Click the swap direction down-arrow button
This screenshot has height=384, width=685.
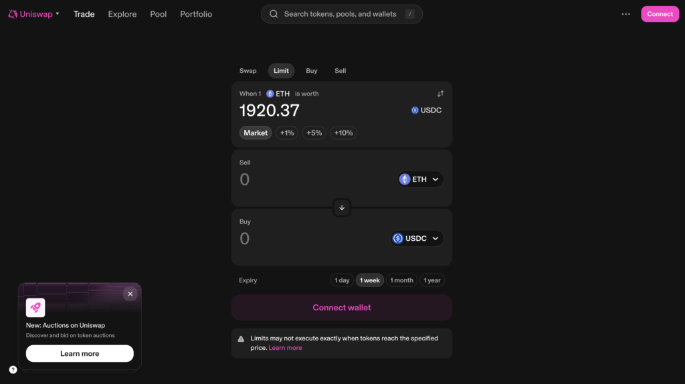tap(342, 207)
